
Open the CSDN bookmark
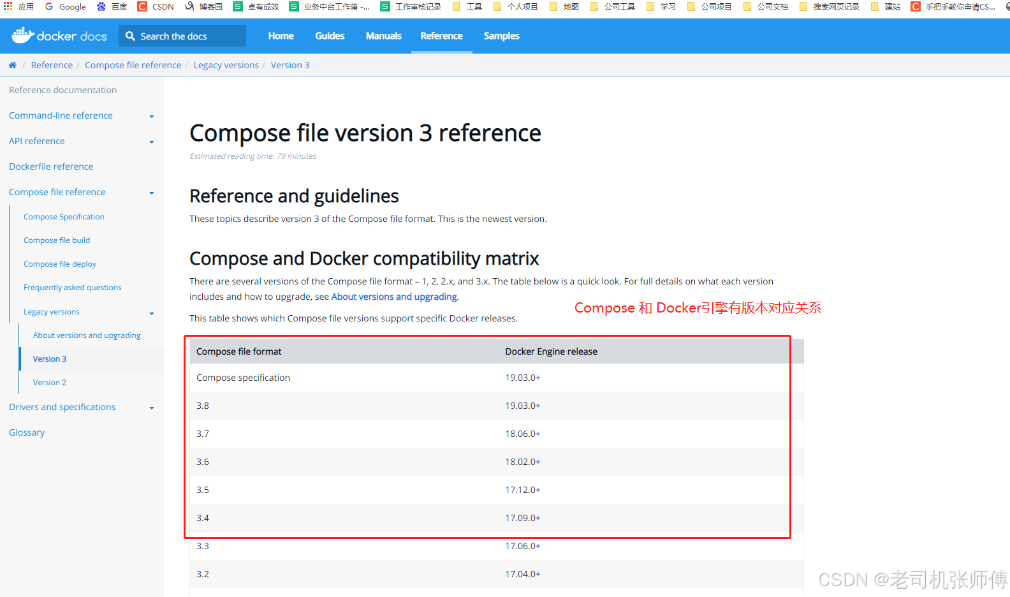click(x=156, y=6)
